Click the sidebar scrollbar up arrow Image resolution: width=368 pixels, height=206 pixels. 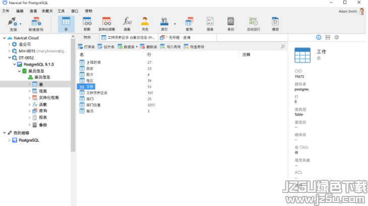click(x=73, y=37)
